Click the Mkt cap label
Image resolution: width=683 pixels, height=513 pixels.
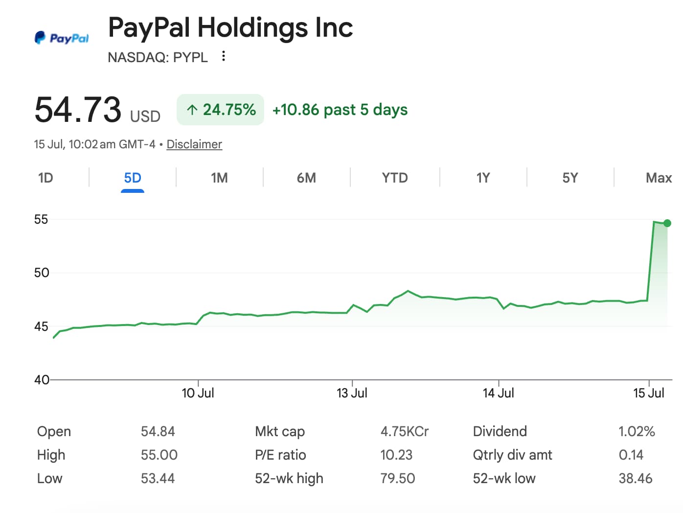pos(280,431)
